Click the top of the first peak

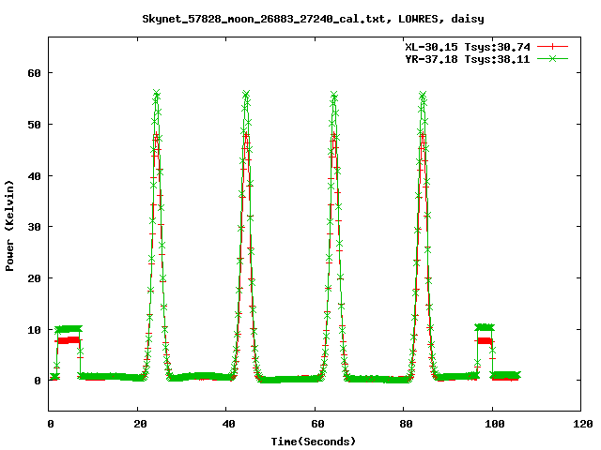157,94
